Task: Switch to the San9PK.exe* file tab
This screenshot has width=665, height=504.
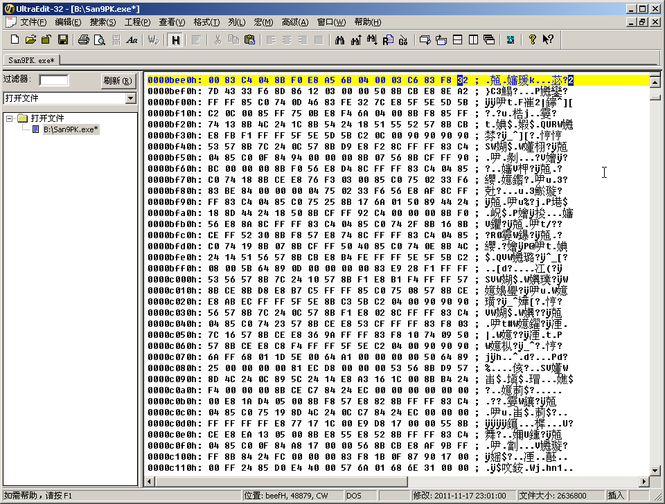Action: click(32, 60)
